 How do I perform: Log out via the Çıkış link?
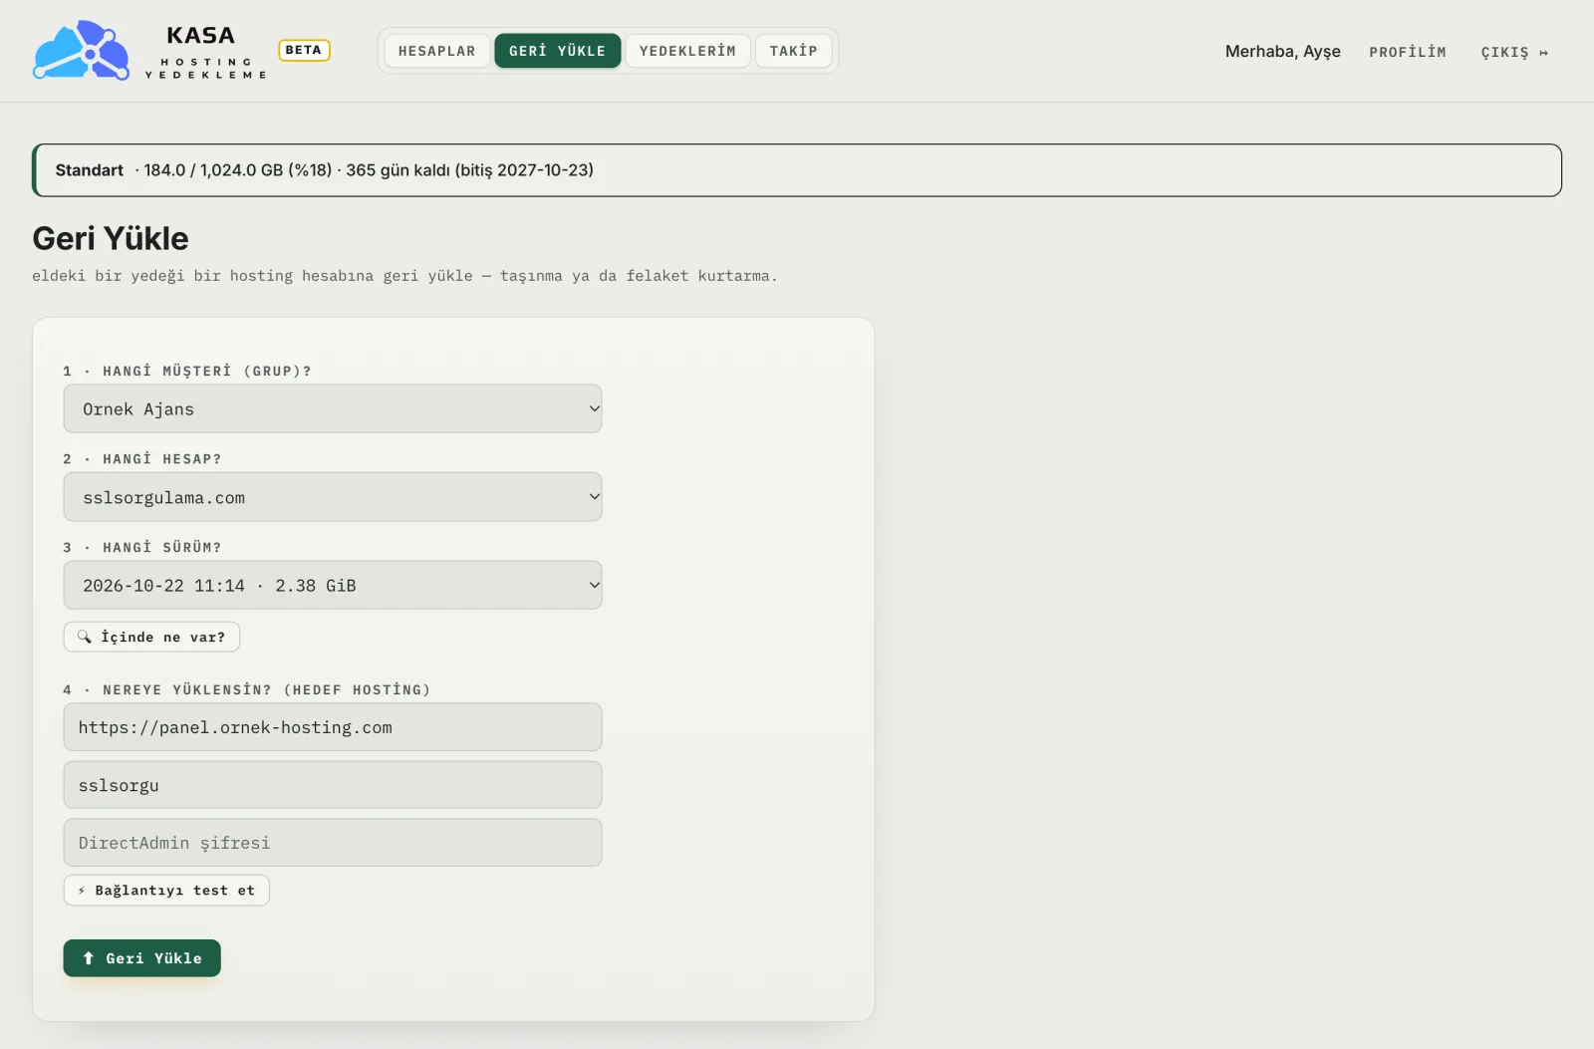[1513, 52]
